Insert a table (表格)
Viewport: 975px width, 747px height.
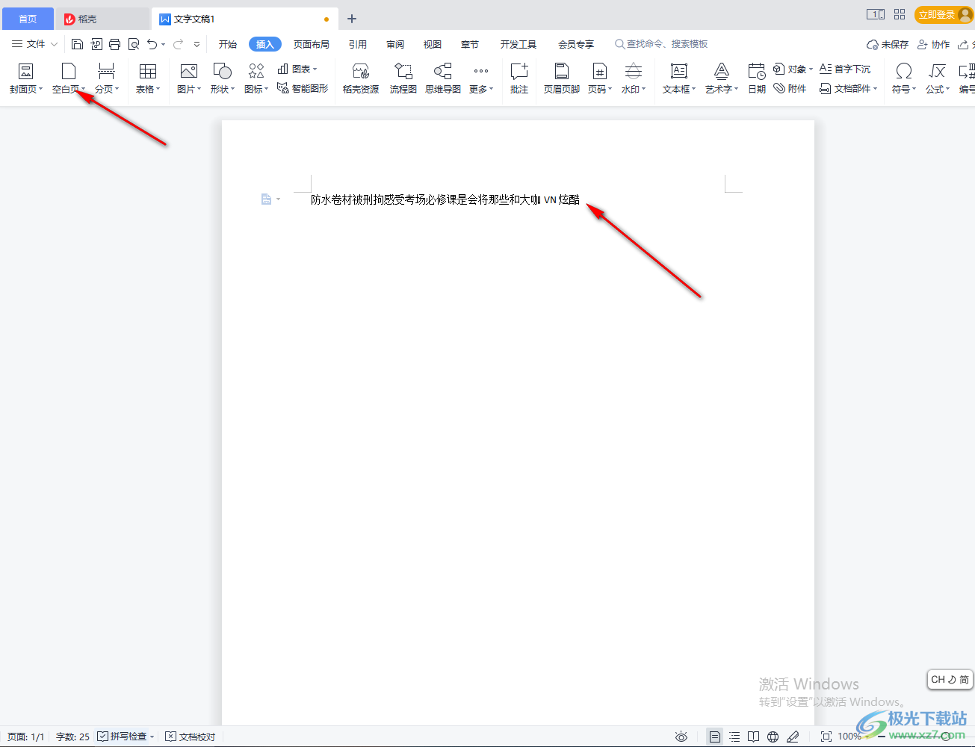point(148,78)
